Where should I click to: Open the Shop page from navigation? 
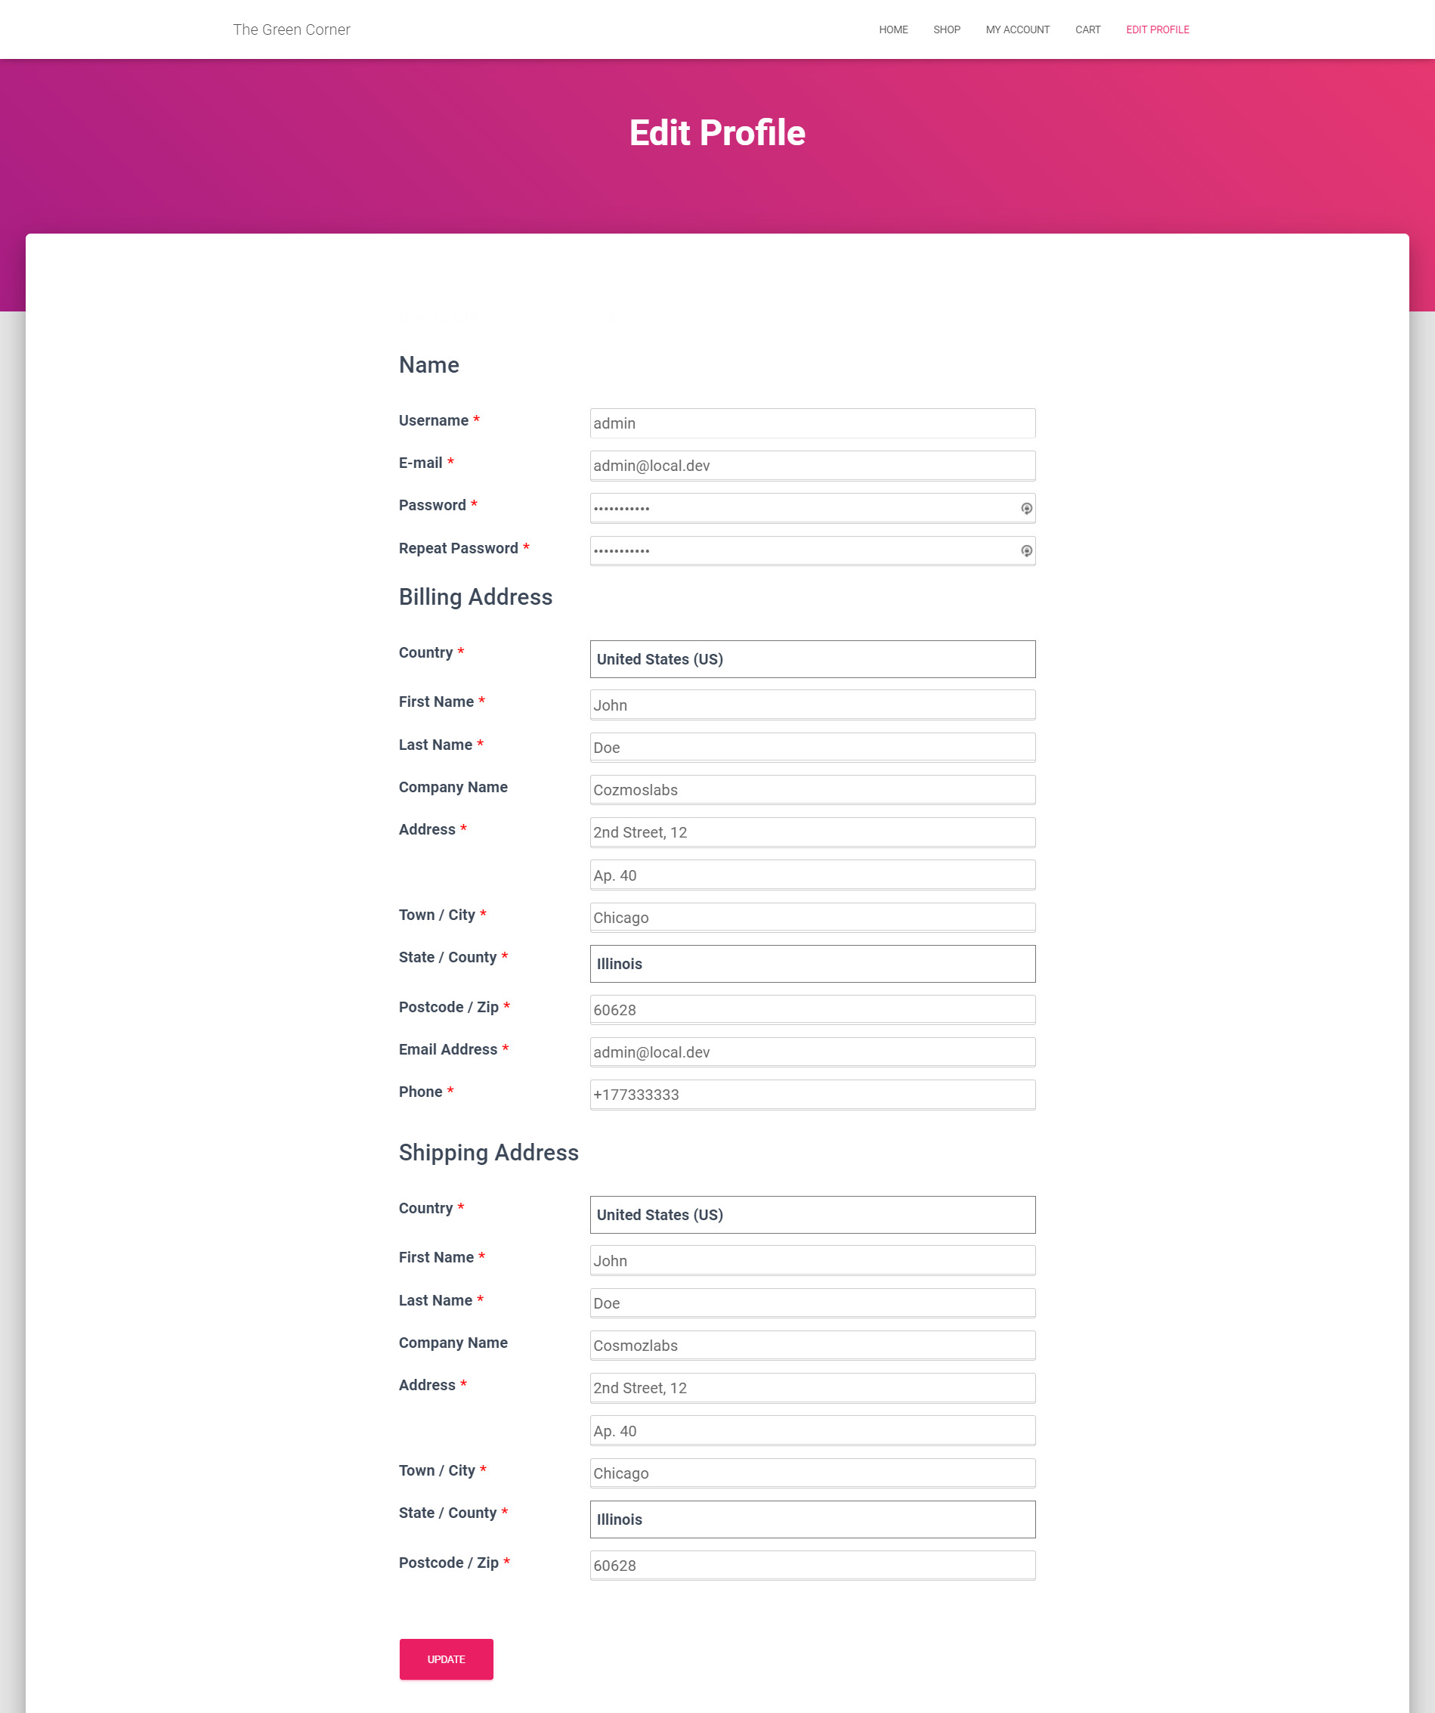pos(946,29)
